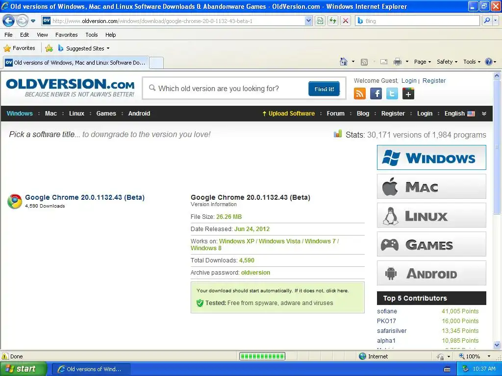Click the Refresh page icon
The width and height of the screenshot is (502, 376).
click(333, 21)
